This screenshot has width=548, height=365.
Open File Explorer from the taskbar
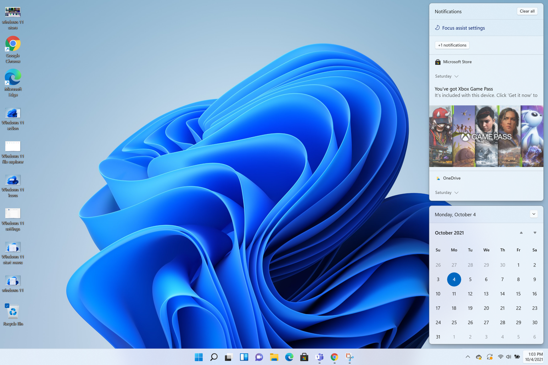(274, 357)
